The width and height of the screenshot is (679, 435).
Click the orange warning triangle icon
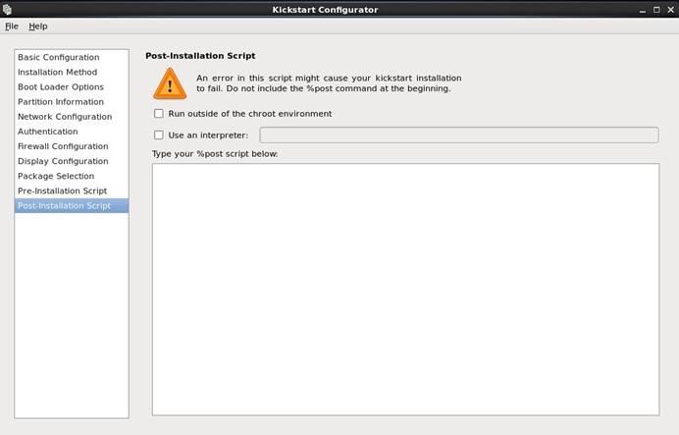170,83
